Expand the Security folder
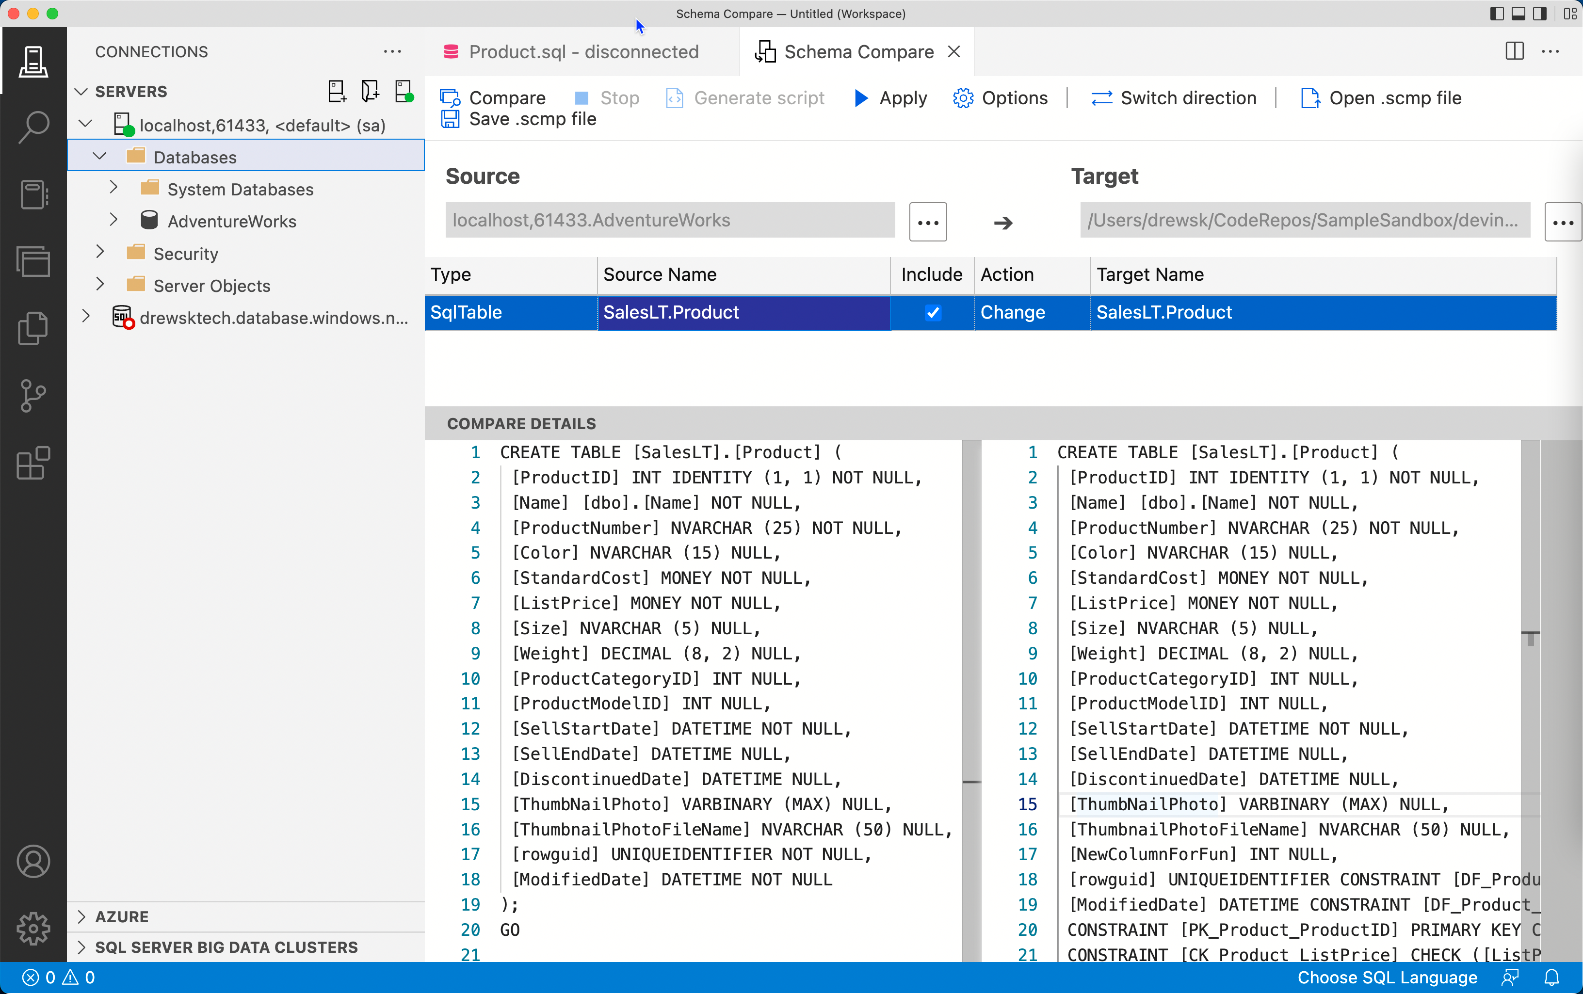 tap(100, 252)
